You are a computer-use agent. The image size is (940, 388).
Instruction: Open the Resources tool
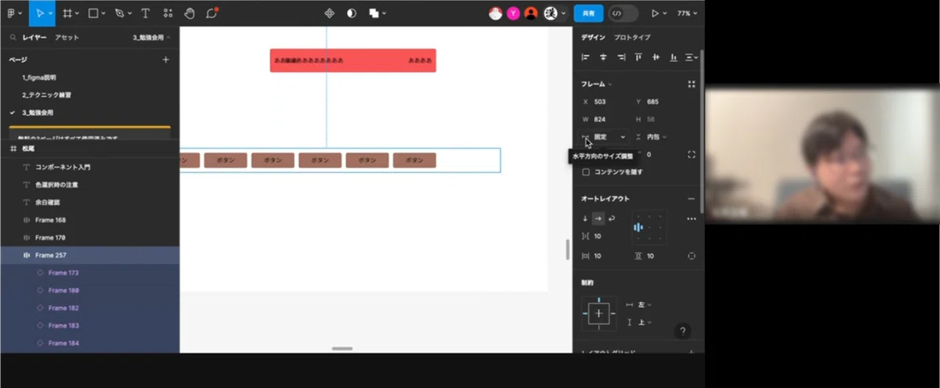coord(168,13)
